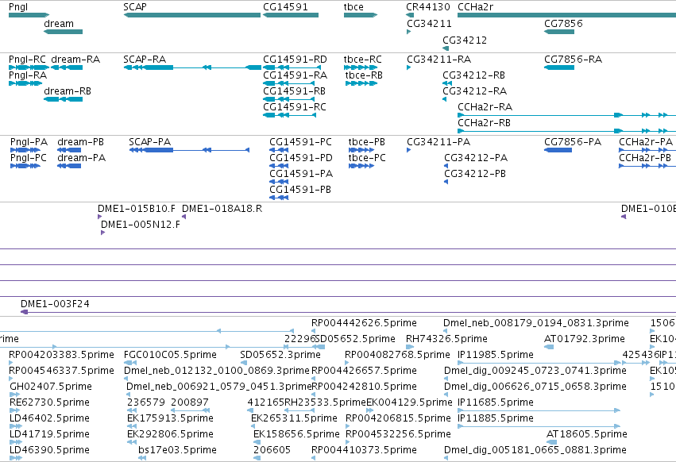Click the IP11985.5prime EST line
This screenshot has height=462, width=676.
click(x=539, y=363)
